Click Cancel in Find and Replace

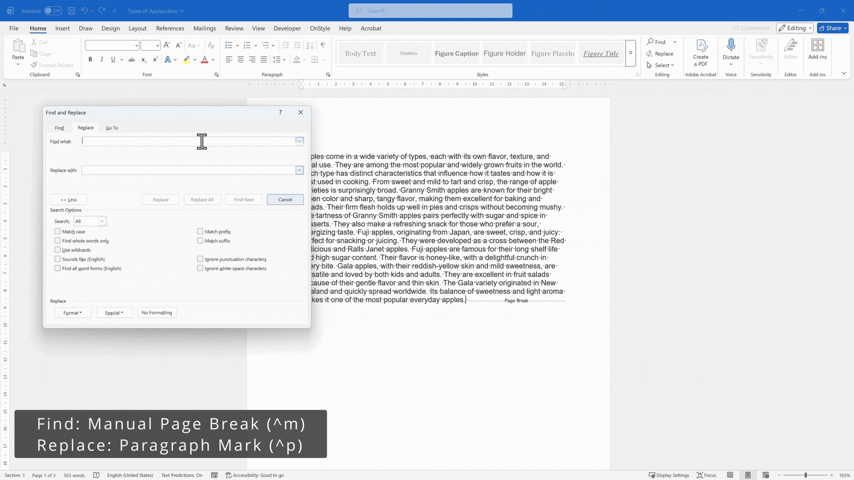pyautogui.click(x=285, y=200)
